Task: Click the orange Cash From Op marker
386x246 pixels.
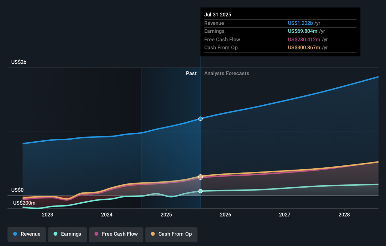Action: coord(200,176)
